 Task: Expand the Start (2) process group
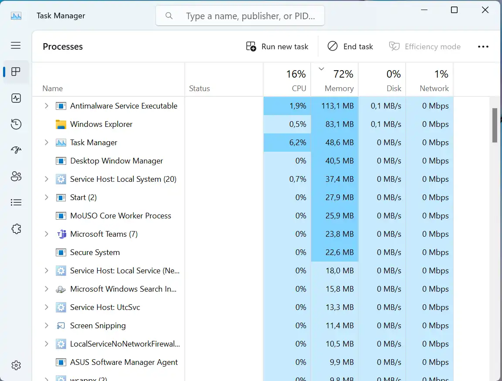[47, 197]
